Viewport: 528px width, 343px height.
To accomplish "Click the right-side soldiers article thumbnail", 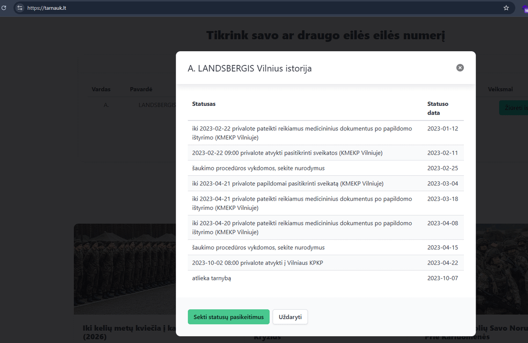I will (x=502, y=268).
